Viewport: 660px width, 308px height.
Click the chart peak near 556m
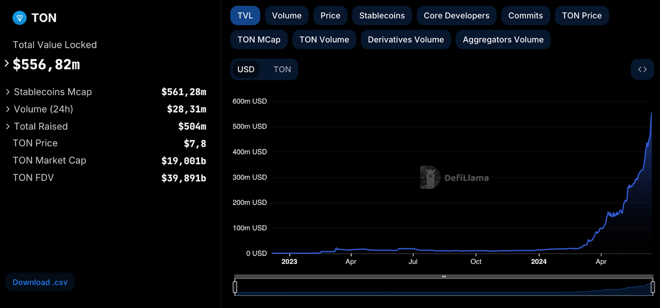[651, 113]
